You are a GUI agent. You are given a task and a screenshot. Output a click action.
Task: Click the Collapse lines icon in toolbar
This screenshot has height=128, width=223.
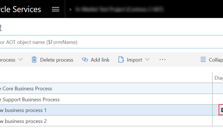(203, 60)
